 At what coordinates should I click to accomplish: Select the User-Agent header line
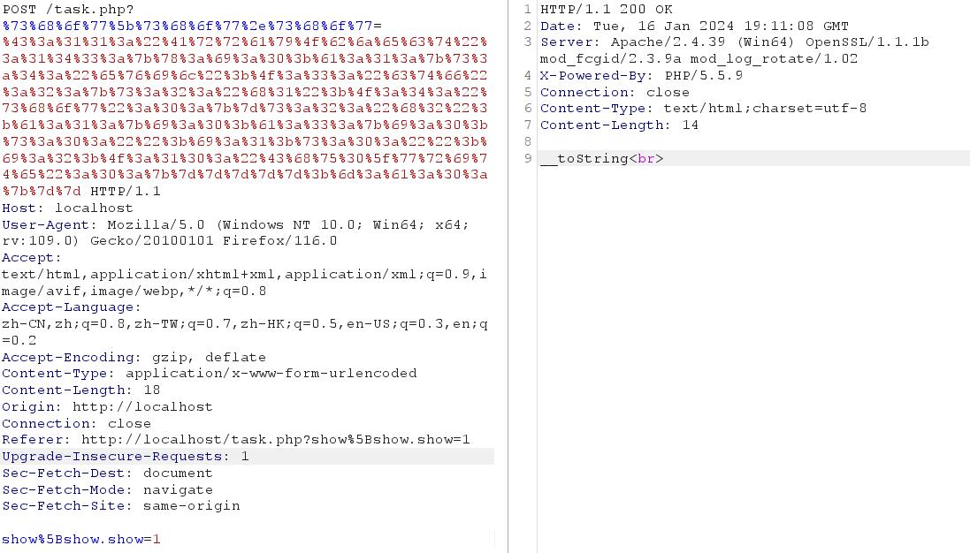(x=234, y=225)
